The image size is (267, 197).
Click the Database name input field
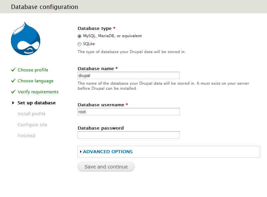point(128,75)
